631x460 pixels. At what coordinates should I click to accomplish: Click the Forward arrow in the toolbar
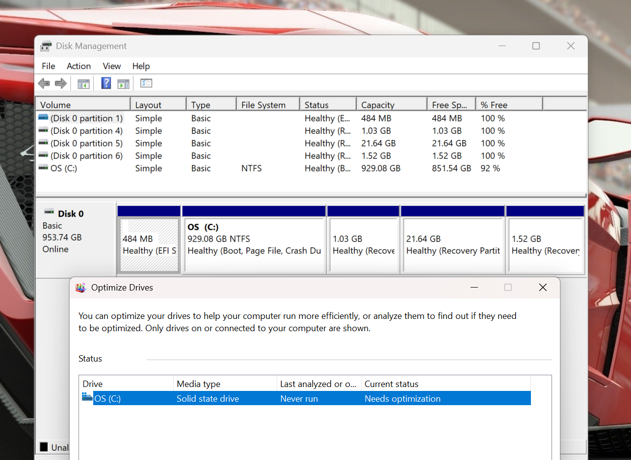(x=61, y=84)
